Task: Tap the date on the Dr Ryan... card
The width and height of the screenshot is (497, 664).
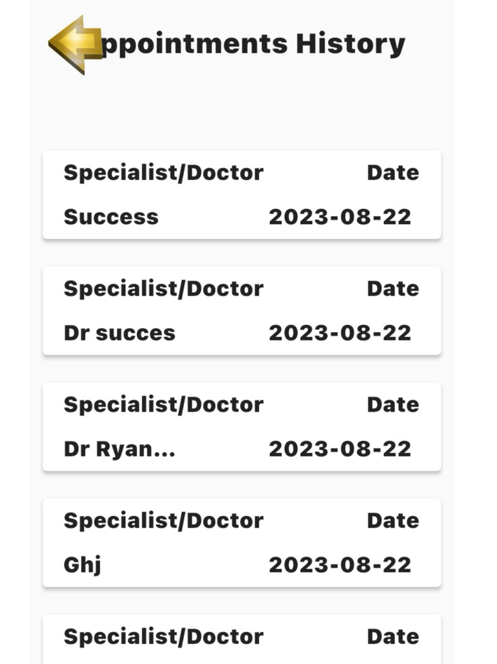Action: 340,449
